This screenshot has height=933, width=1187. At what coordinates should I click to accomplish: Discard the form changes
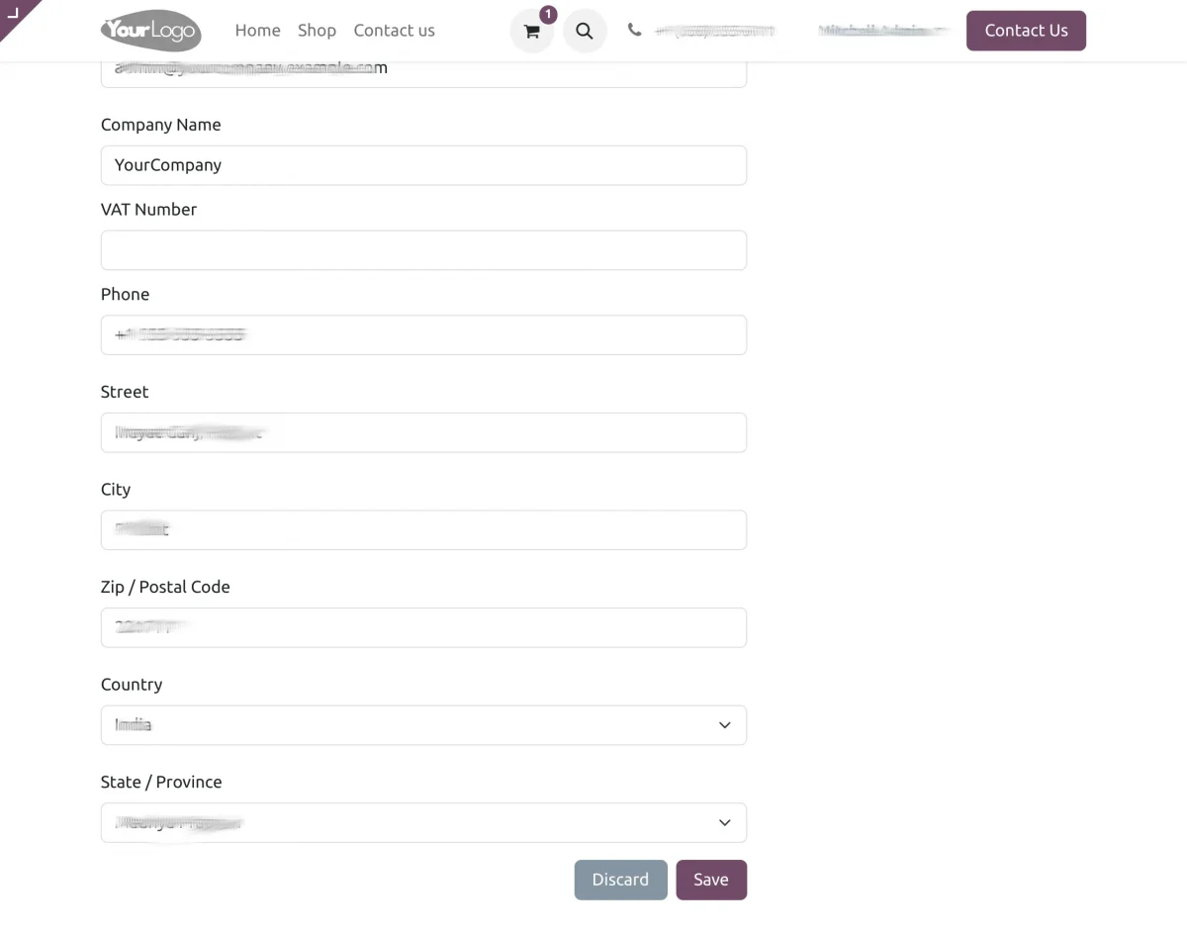620,880
